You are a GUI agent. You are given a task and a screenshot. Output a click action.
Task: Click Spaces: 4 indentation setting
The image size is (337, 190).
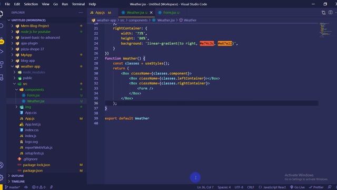(224, 187)
